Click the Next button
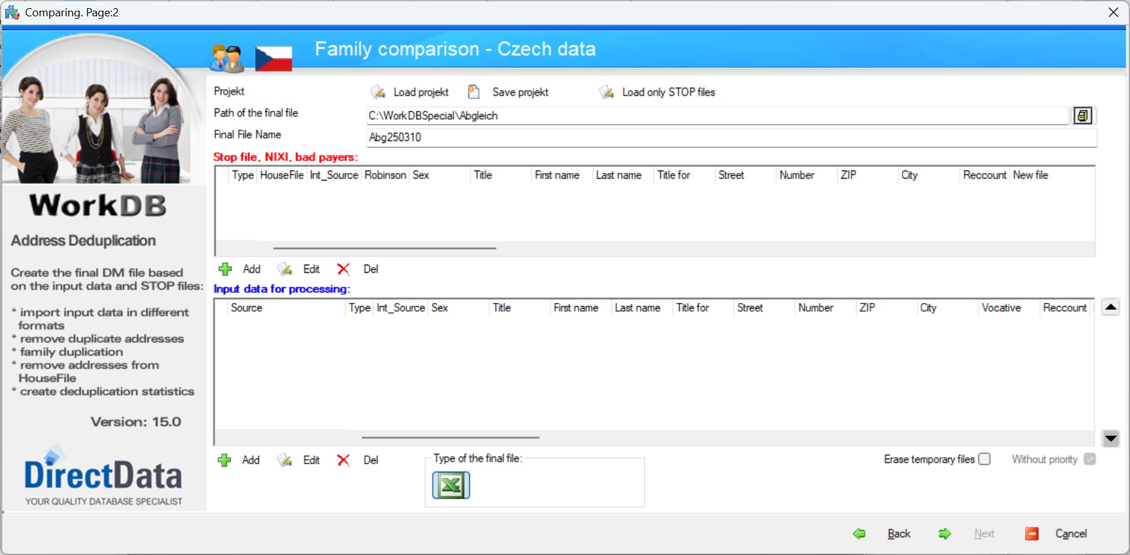This screenshot has height=555, width=1130. point(984,534)
